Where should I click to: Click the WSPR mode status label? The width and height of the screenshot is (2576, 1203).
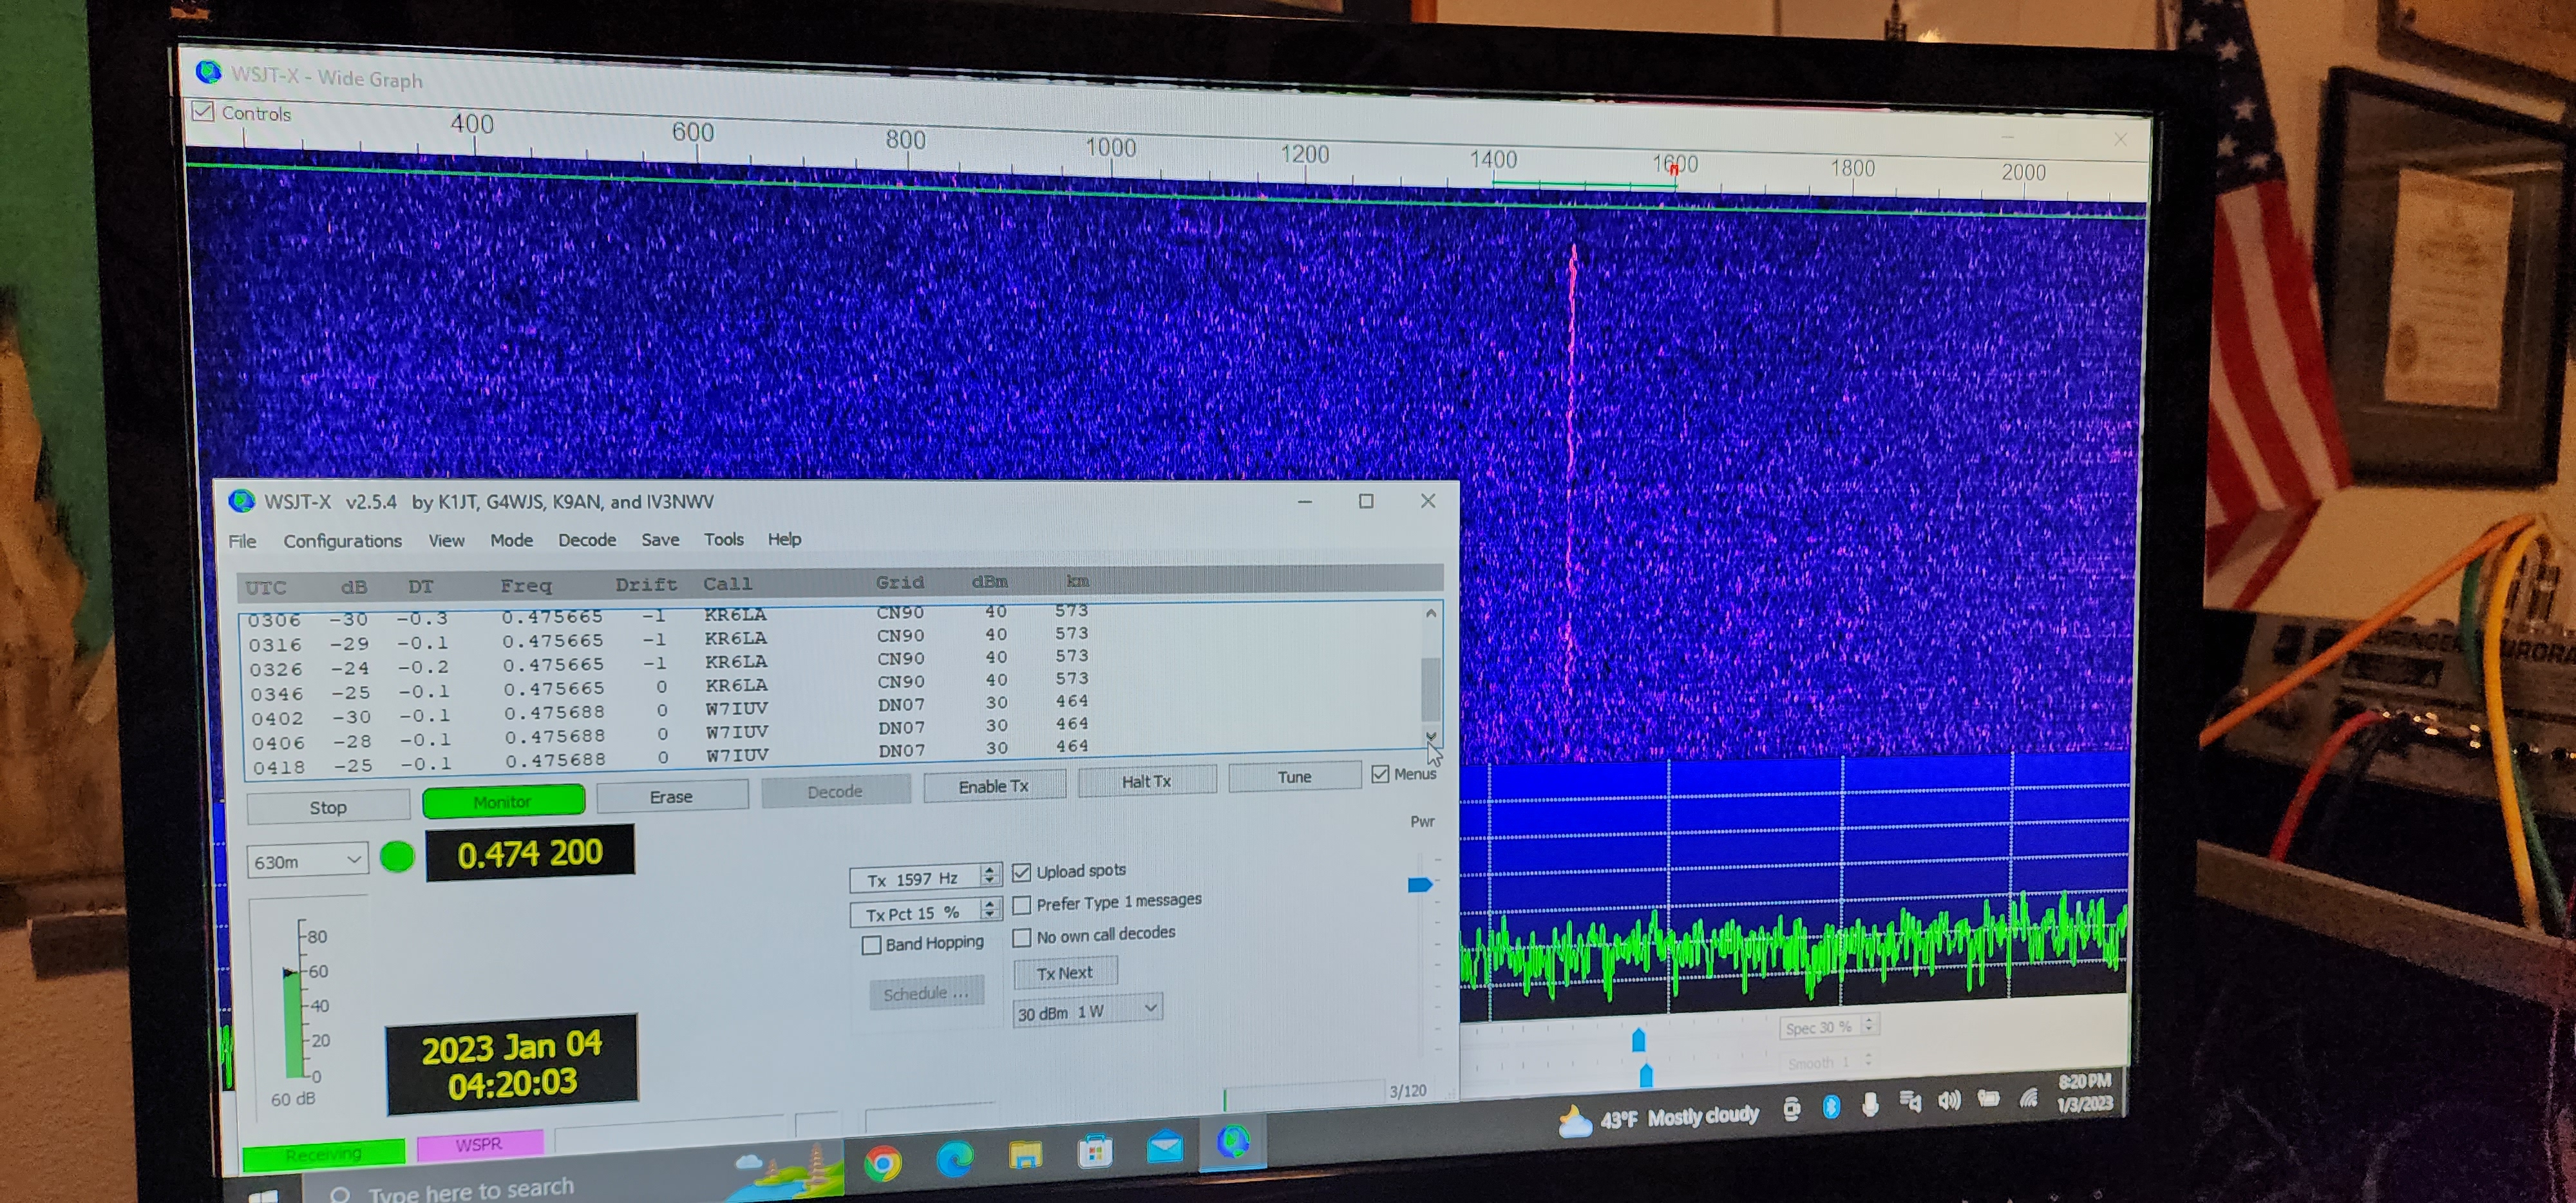tap(480, 1144)
